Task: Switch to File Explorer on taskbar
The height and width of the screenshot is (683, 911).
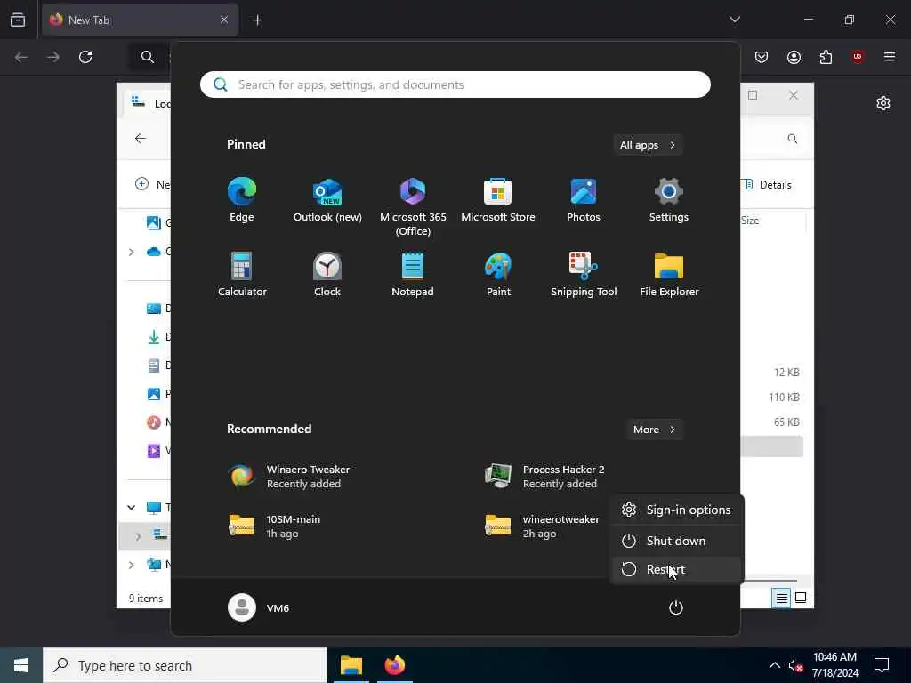Action: 351,665
